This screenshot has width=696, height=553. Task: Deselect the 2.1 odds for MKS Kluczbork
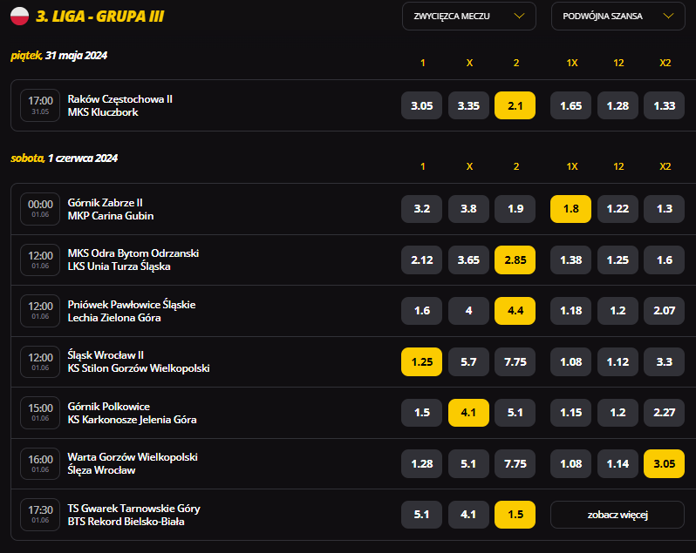pyautogui.click(x=515, y=105)
